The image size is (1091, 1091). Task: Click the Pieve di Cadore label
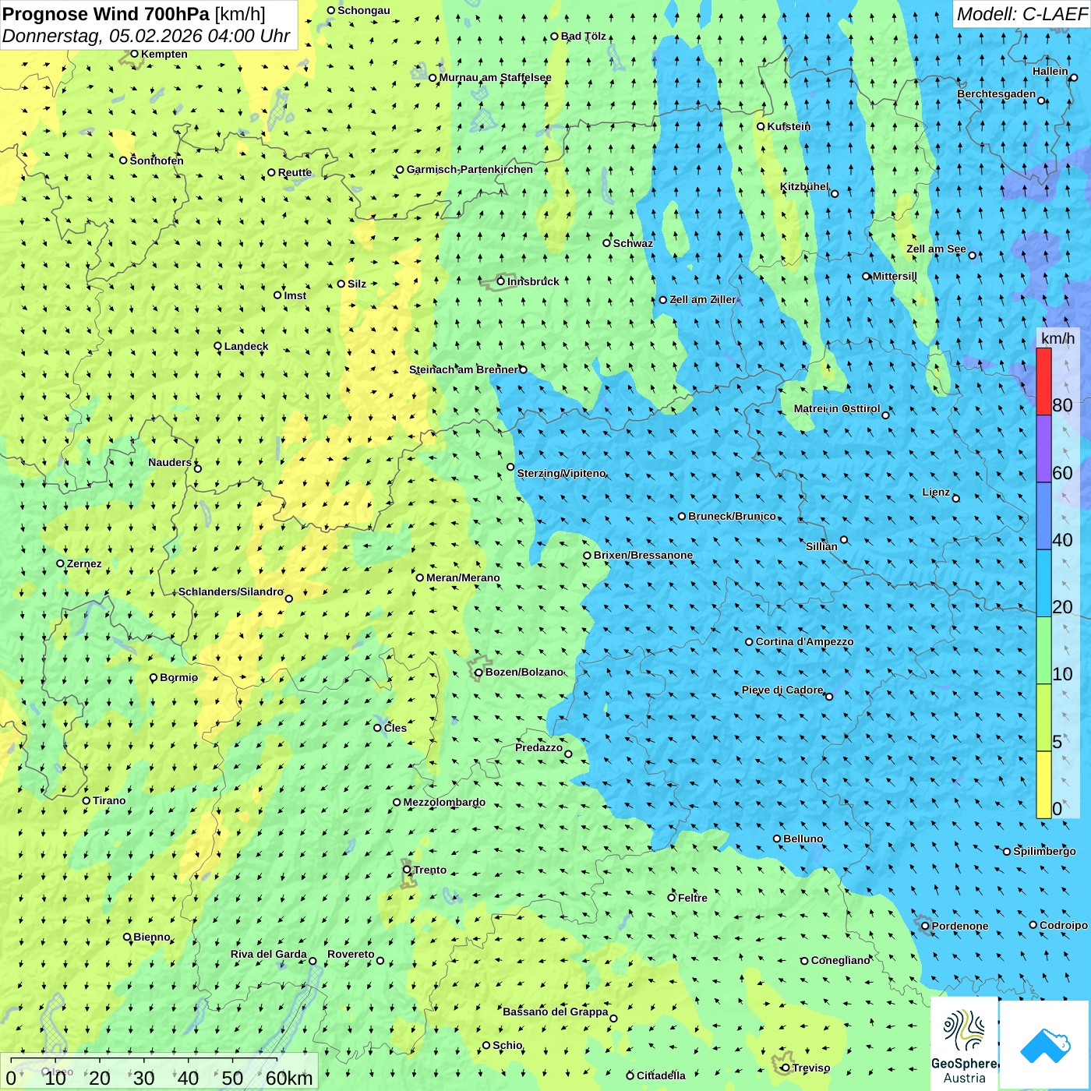click(x=782, y=690)
